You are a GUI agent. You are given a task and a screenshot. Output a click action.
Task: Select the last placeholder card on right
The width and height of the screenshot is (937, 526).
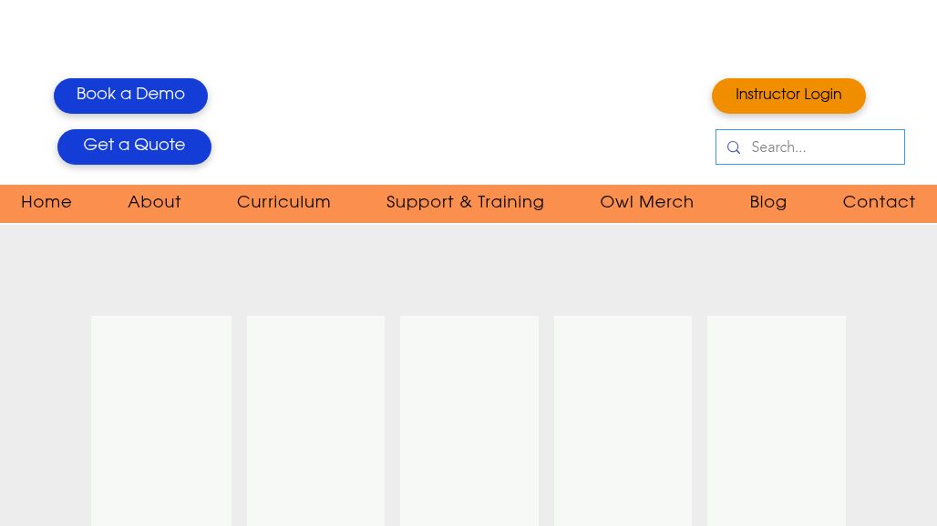coord(777,420)
